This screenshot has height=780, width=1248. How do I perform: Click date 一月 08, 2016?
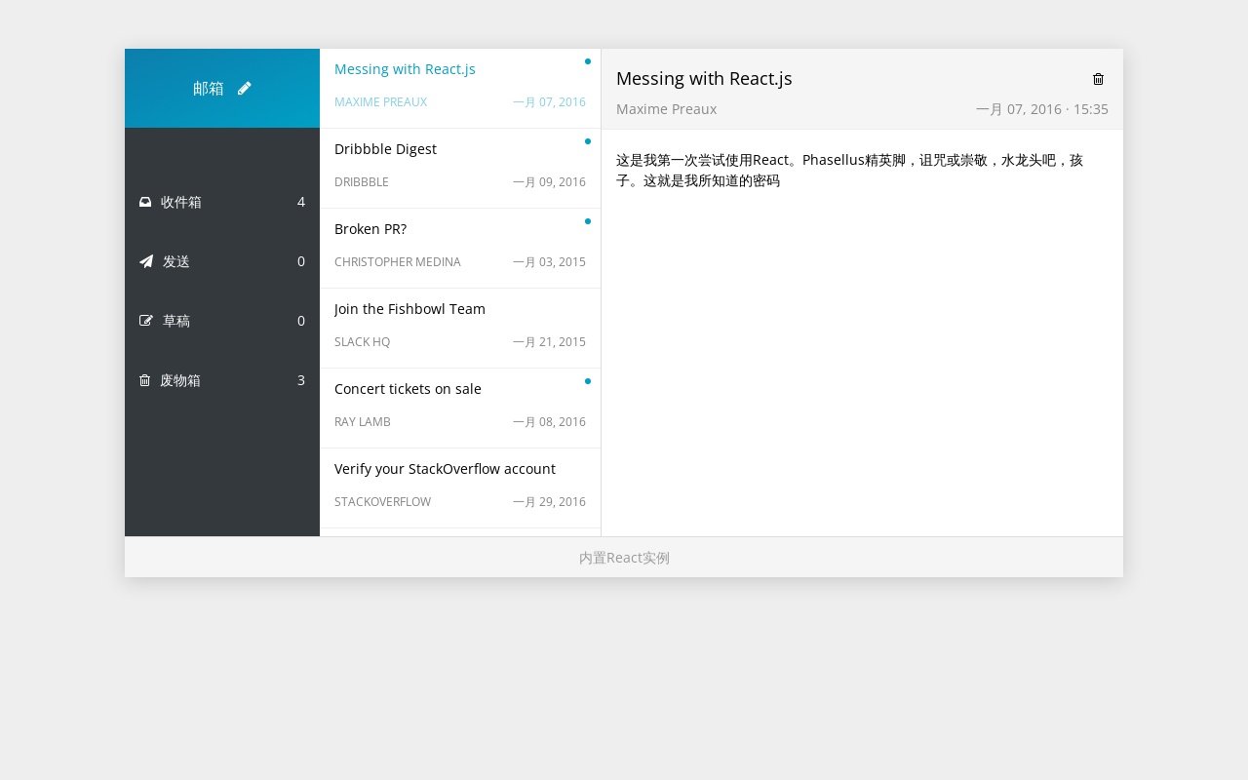549,421
